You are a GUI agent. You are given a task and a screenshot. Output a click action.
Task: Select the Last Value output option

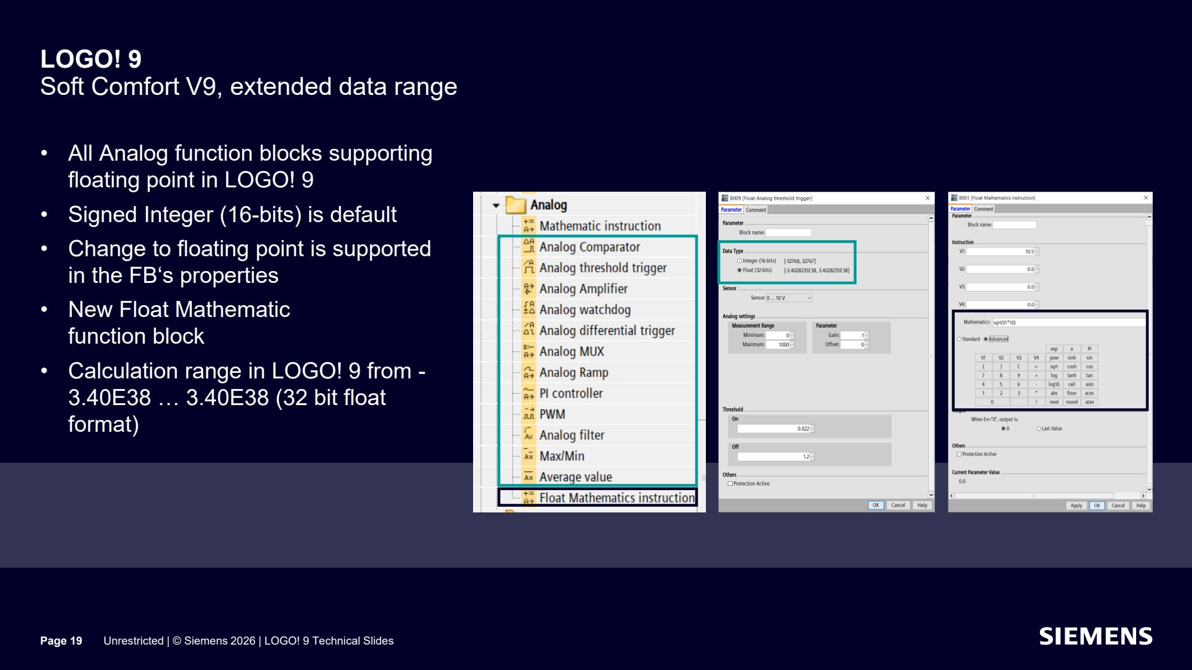click(1039, 429)
